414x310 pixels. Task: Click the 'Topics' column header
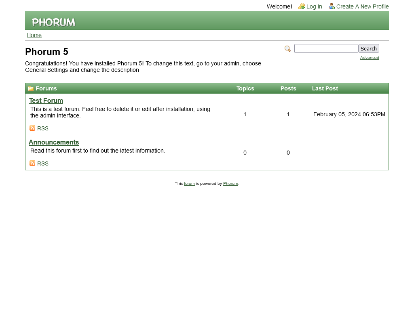(245, 88)
